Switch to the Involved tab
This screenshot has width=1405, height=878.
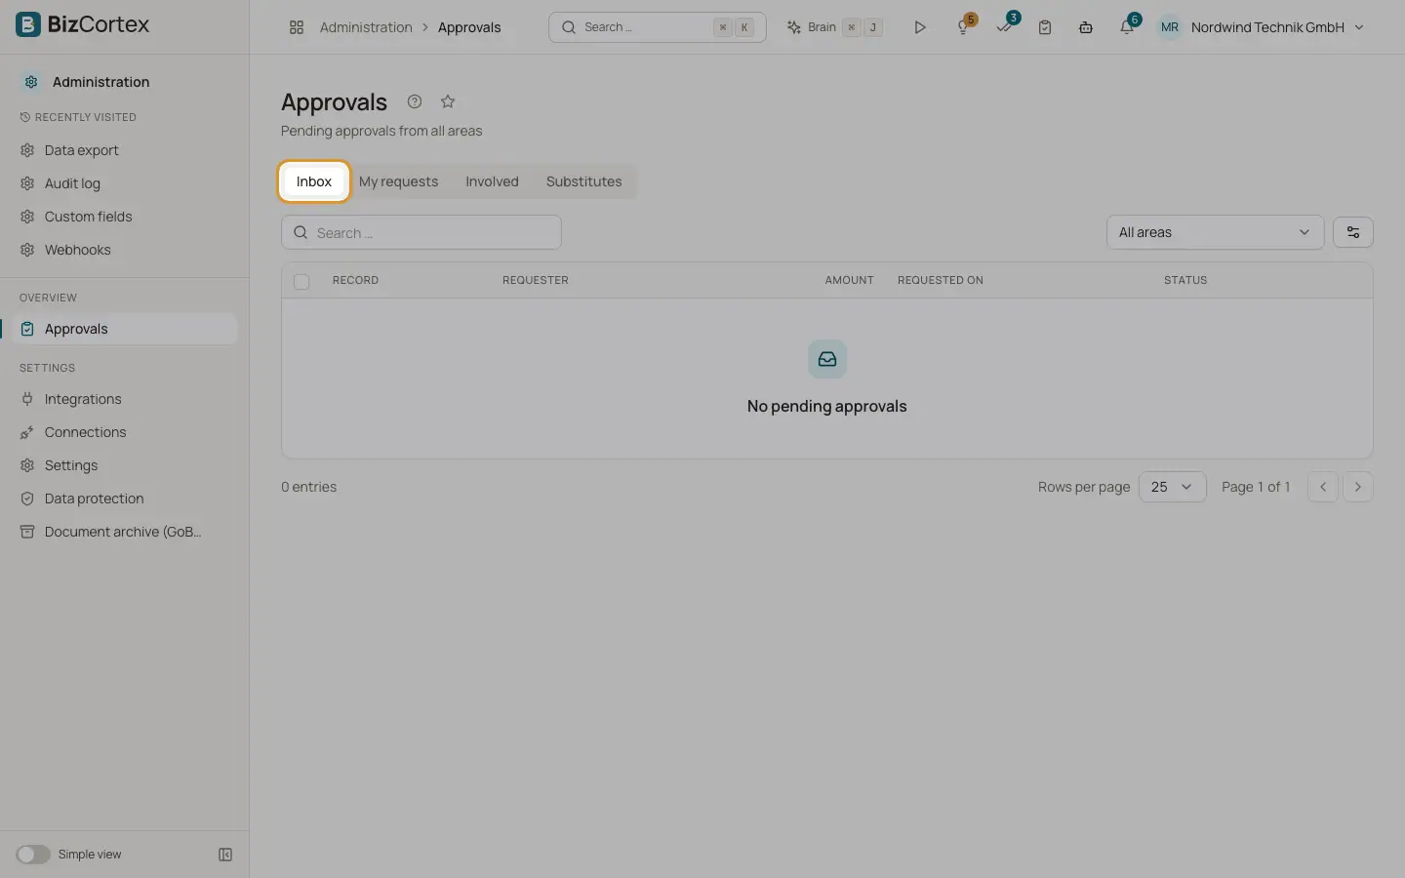click(492, 181)
